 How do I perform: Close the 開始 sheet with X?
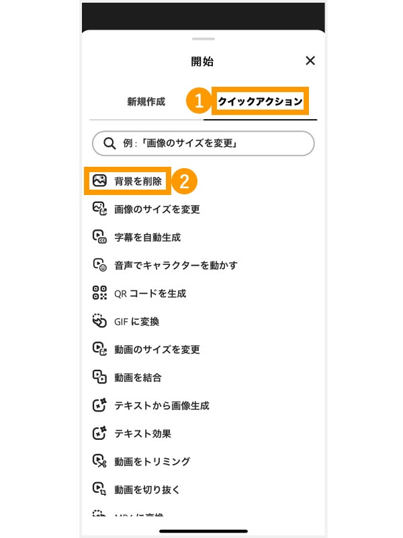click(310, 61)
